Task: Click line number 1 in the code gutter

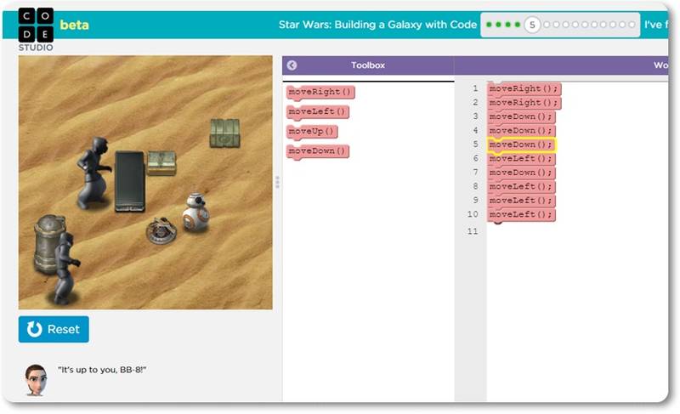Action: point(475,88)
